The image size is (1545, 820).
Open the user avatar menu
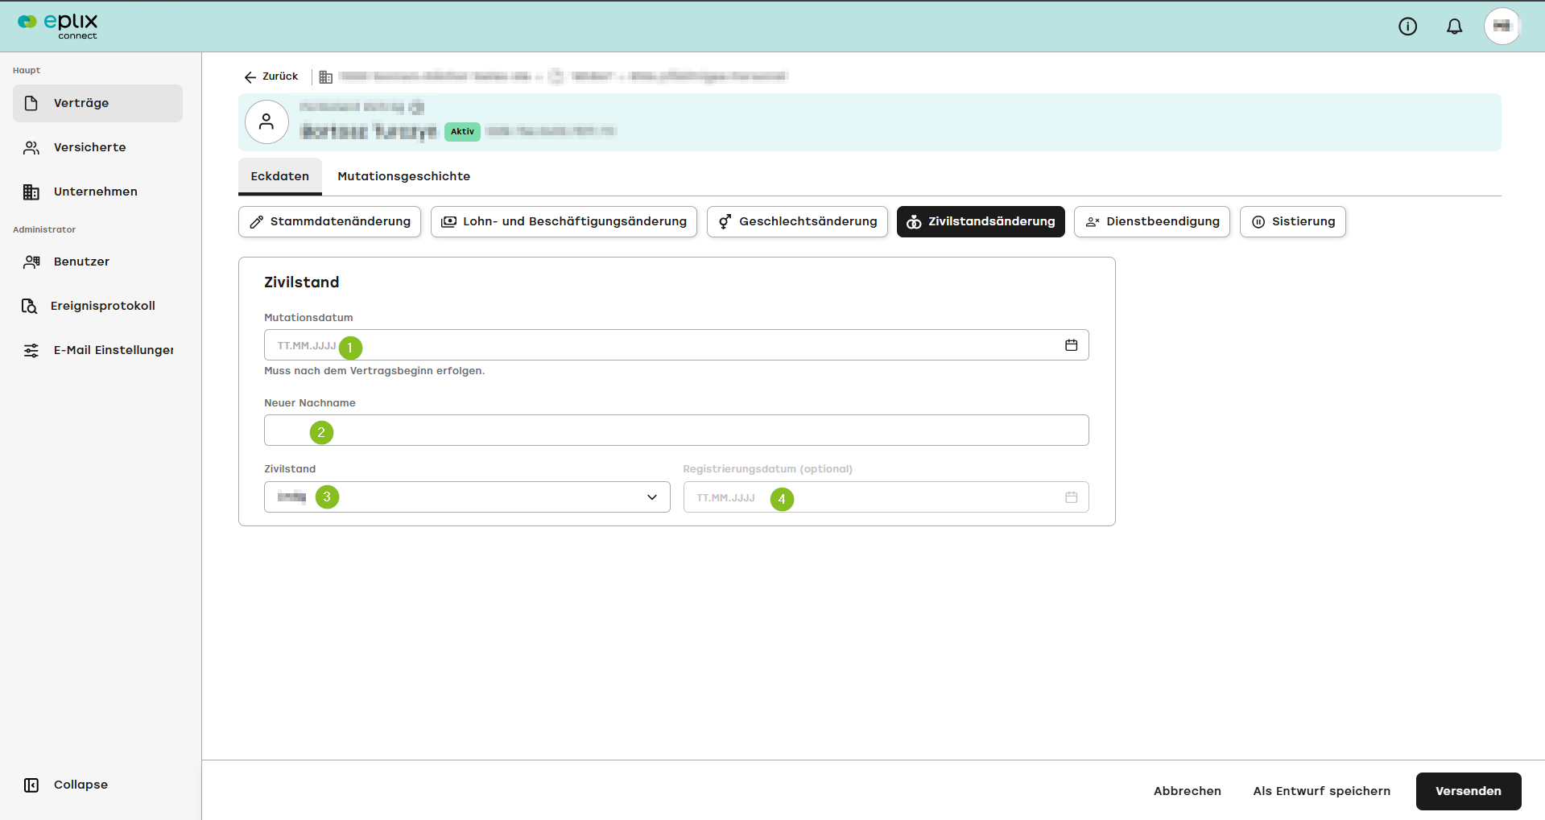[x=1502, y=27]
